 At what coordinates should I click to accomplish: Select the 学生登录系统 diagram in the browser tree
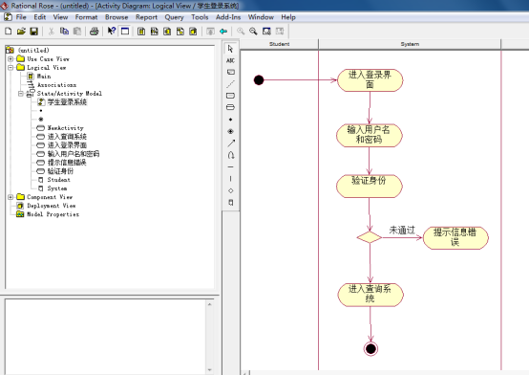67,102
